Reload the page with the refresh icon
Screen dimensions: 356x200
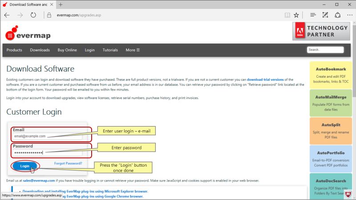click(33, 15)
